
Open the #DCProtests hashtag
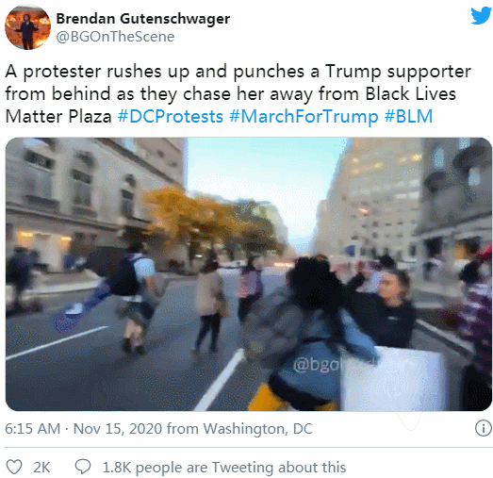click(171, 116)
